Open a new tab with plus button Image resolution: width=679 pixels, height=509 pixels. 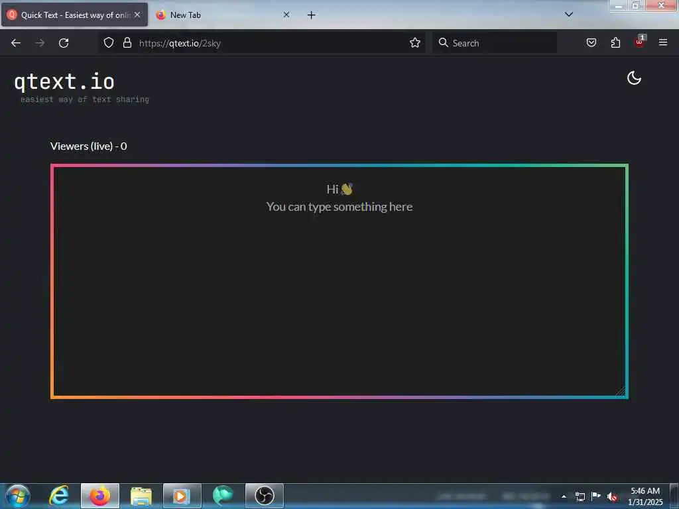point(311,15)
